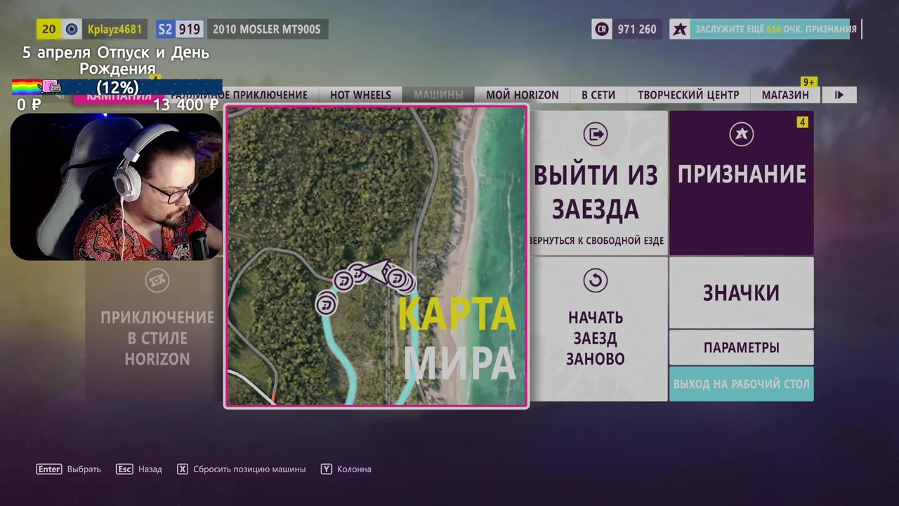The height and width of the screenshot is (506, 899).
Task: Click the Y Колонна key hint
Action: [x=346, y=469]
